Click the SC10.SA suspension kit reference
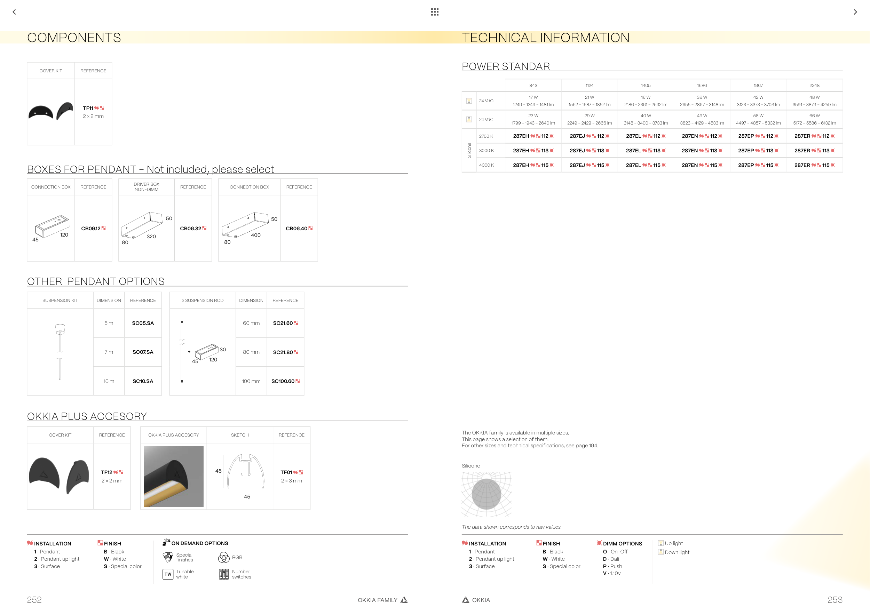This screenshot has width=870, height=615. (x=143, y=381)
